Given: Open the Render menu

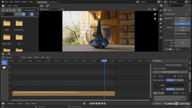Looking at the screenshot, I should [x=17, y=2].
